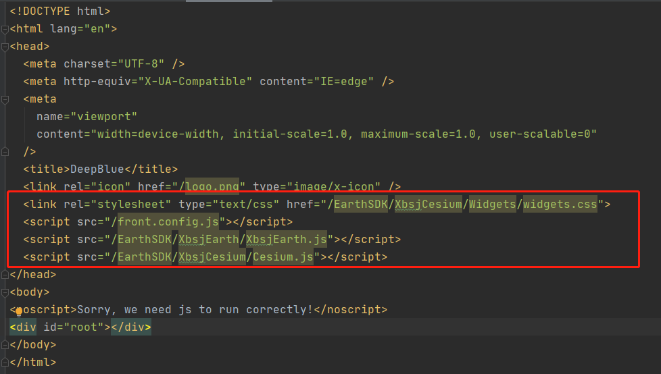Click the rel="icon" attribute
This screenshot has height=374, width=661.
pyautogui.click(x=97, y=186)
